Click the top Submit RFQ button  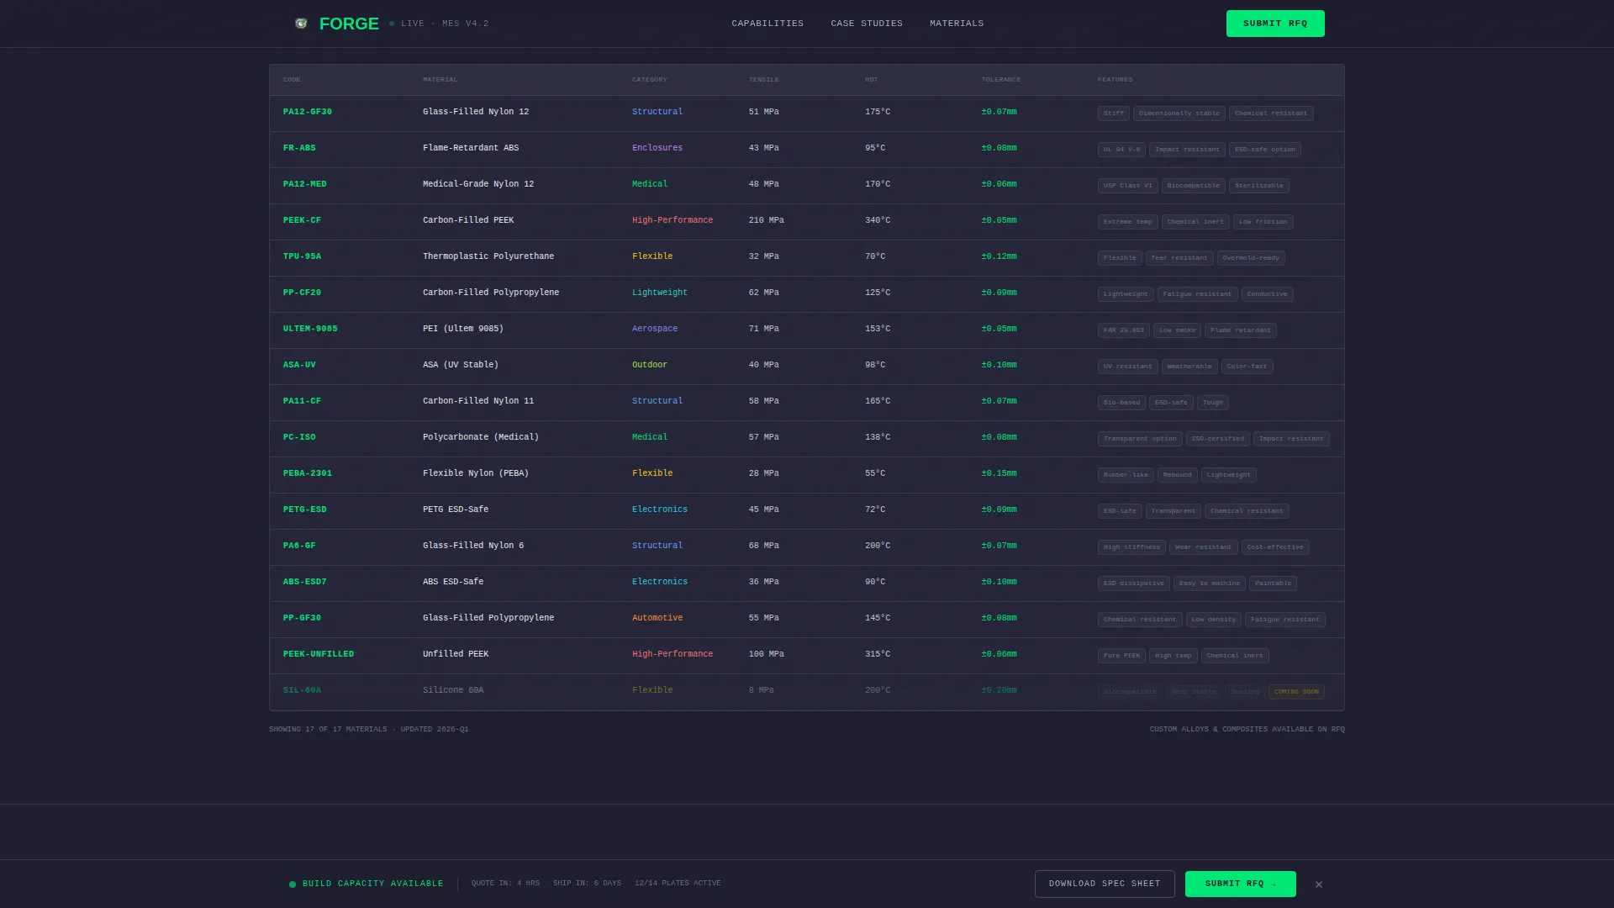[x=1275, y=24]
